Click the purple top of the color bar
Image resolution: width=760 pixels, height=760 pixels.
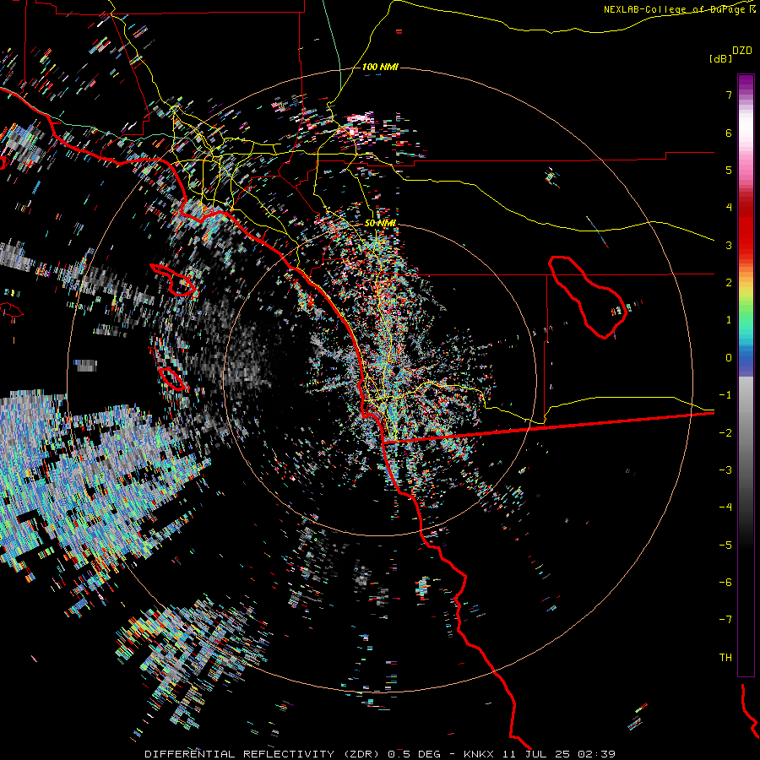pyautogui.click(x=746, y=83)
